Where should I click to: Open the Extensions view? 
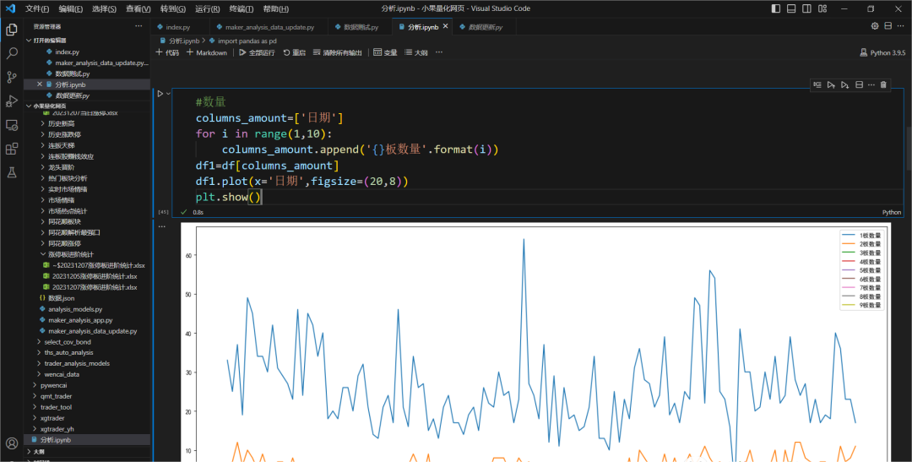click(12, 149)
